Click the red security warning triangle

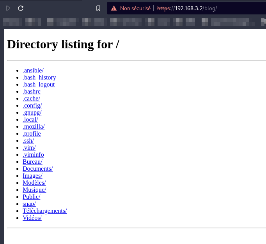coord(114,8)
